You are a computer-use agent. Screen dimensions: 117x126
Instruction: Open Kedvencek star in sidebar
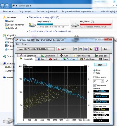click(4, 17)
